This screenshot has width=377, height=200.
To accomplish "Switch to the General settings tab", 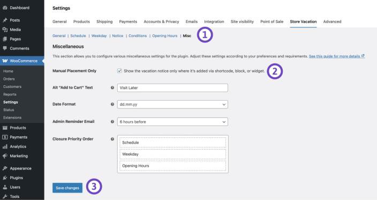I will [x=59, y=21].
